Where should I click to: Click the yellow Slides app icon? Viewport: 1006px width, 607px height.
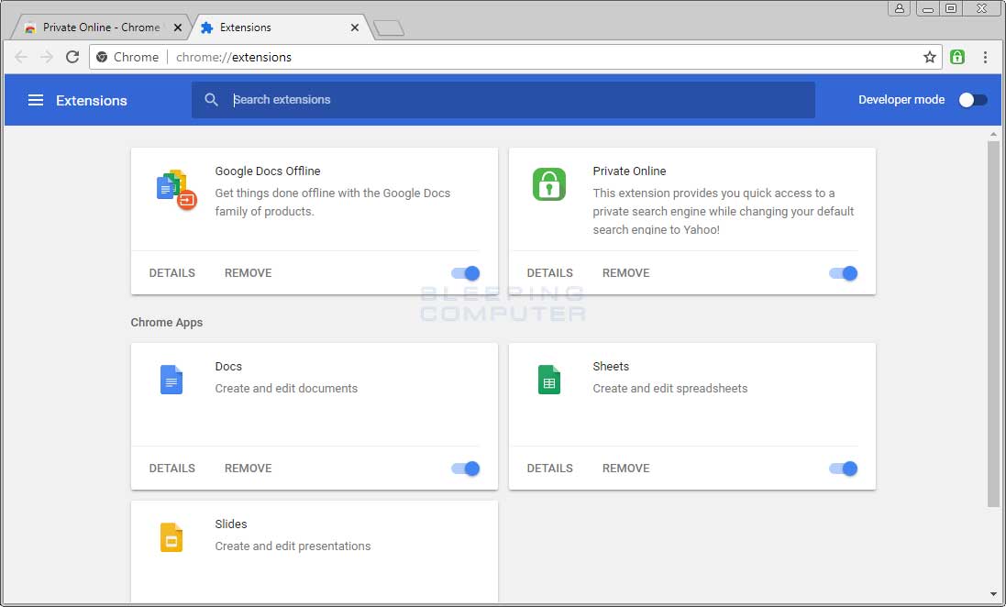(171, 537)
